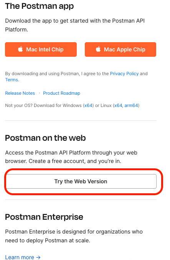Click the Apple logo on Mac Intel Chip
This screenshot has height=260, width=170.
(x=20, y=49)
